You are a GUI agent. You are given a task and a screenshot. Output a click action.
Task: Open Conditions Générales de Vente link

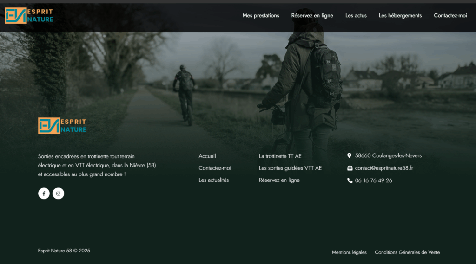coord(407,252)
